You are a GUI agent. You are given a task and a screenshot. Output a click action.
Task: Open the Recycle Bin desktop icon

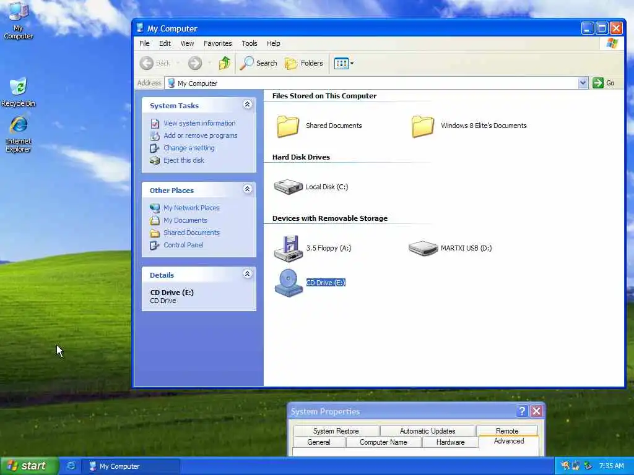tap(18, 92)
